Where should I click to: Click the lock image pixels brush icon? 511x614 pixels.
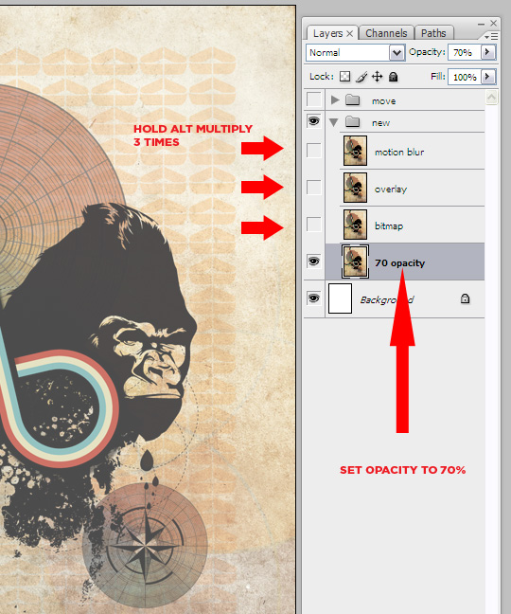(361, 77)
